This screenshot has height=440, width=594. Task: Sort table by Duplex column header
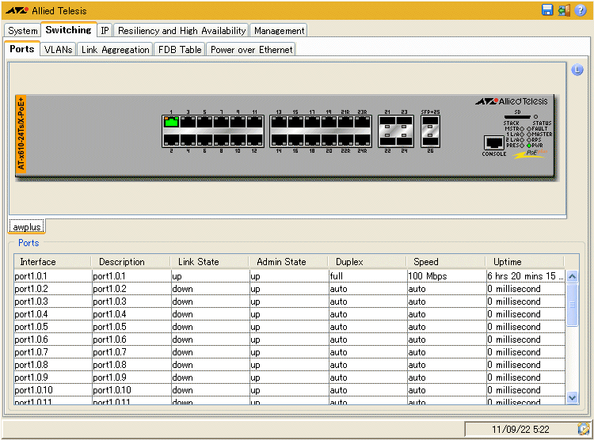tap(367, 262)
